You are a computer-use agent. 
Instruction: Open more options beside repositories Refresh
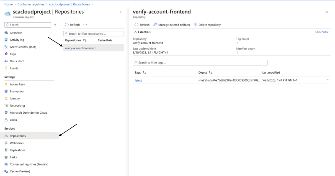tap(85, 25)
